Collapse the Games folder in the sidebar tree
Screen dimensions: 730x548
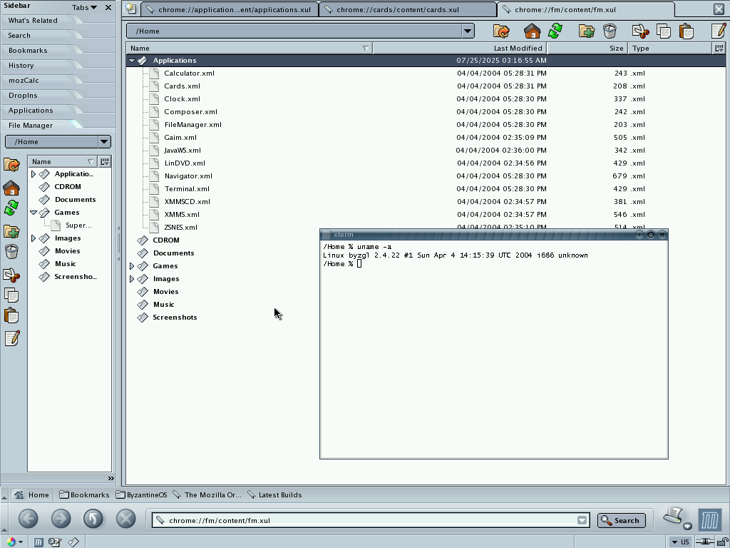(33, 213)
